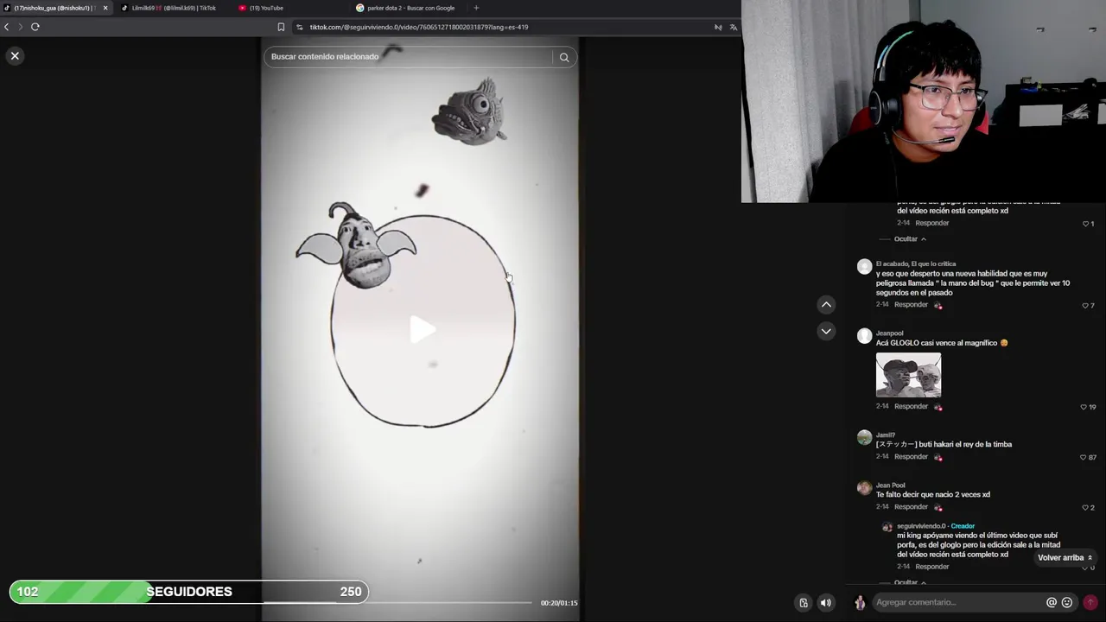The width and height of the screenshot is (1106, 622).
Task: Click the 'seguirviviendo.0' username link
Action: [x=921, y=526]
